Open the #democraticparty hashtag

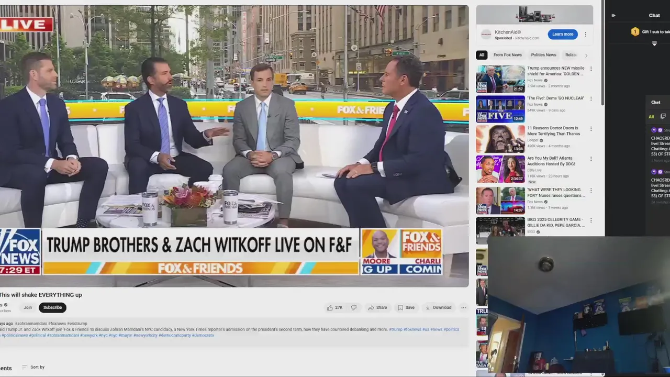pos(175,335)
